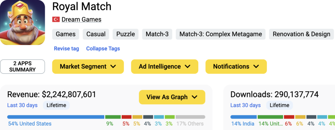Select Lifetime under Downloads
This screenshot has width=335, height=130.
click(279, 105)
